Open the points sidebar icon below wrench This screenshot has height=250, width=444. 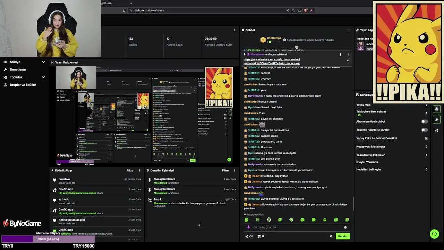point(437,131)
